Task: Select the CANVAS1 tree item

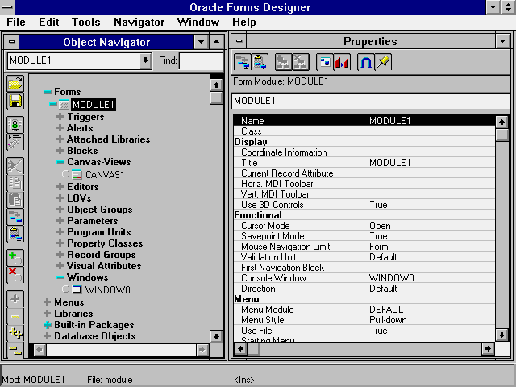Action: click(x=105, y=174)
